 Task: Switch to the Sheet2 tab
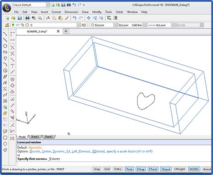pos(49,136)
